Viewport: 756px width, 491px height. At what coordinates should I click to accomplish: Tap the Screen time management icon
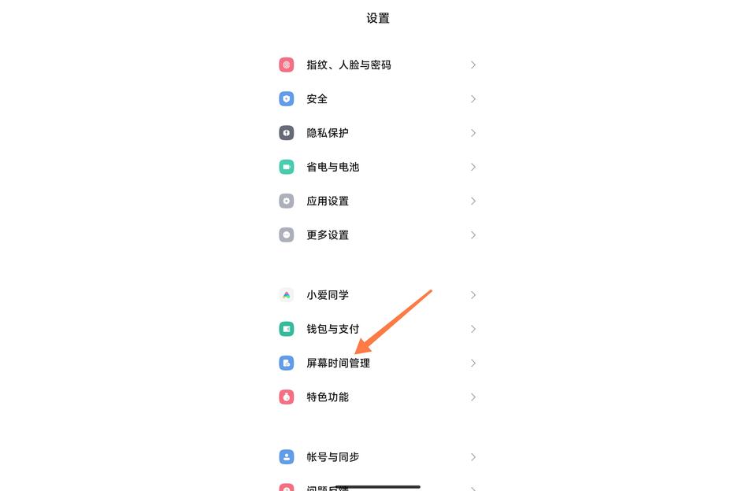pos(287,363)
